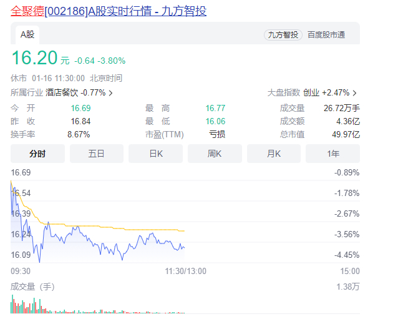Screen dimensions: 398x319
Task: Switch to 分时 chart tab
Action: click(37, 154)
